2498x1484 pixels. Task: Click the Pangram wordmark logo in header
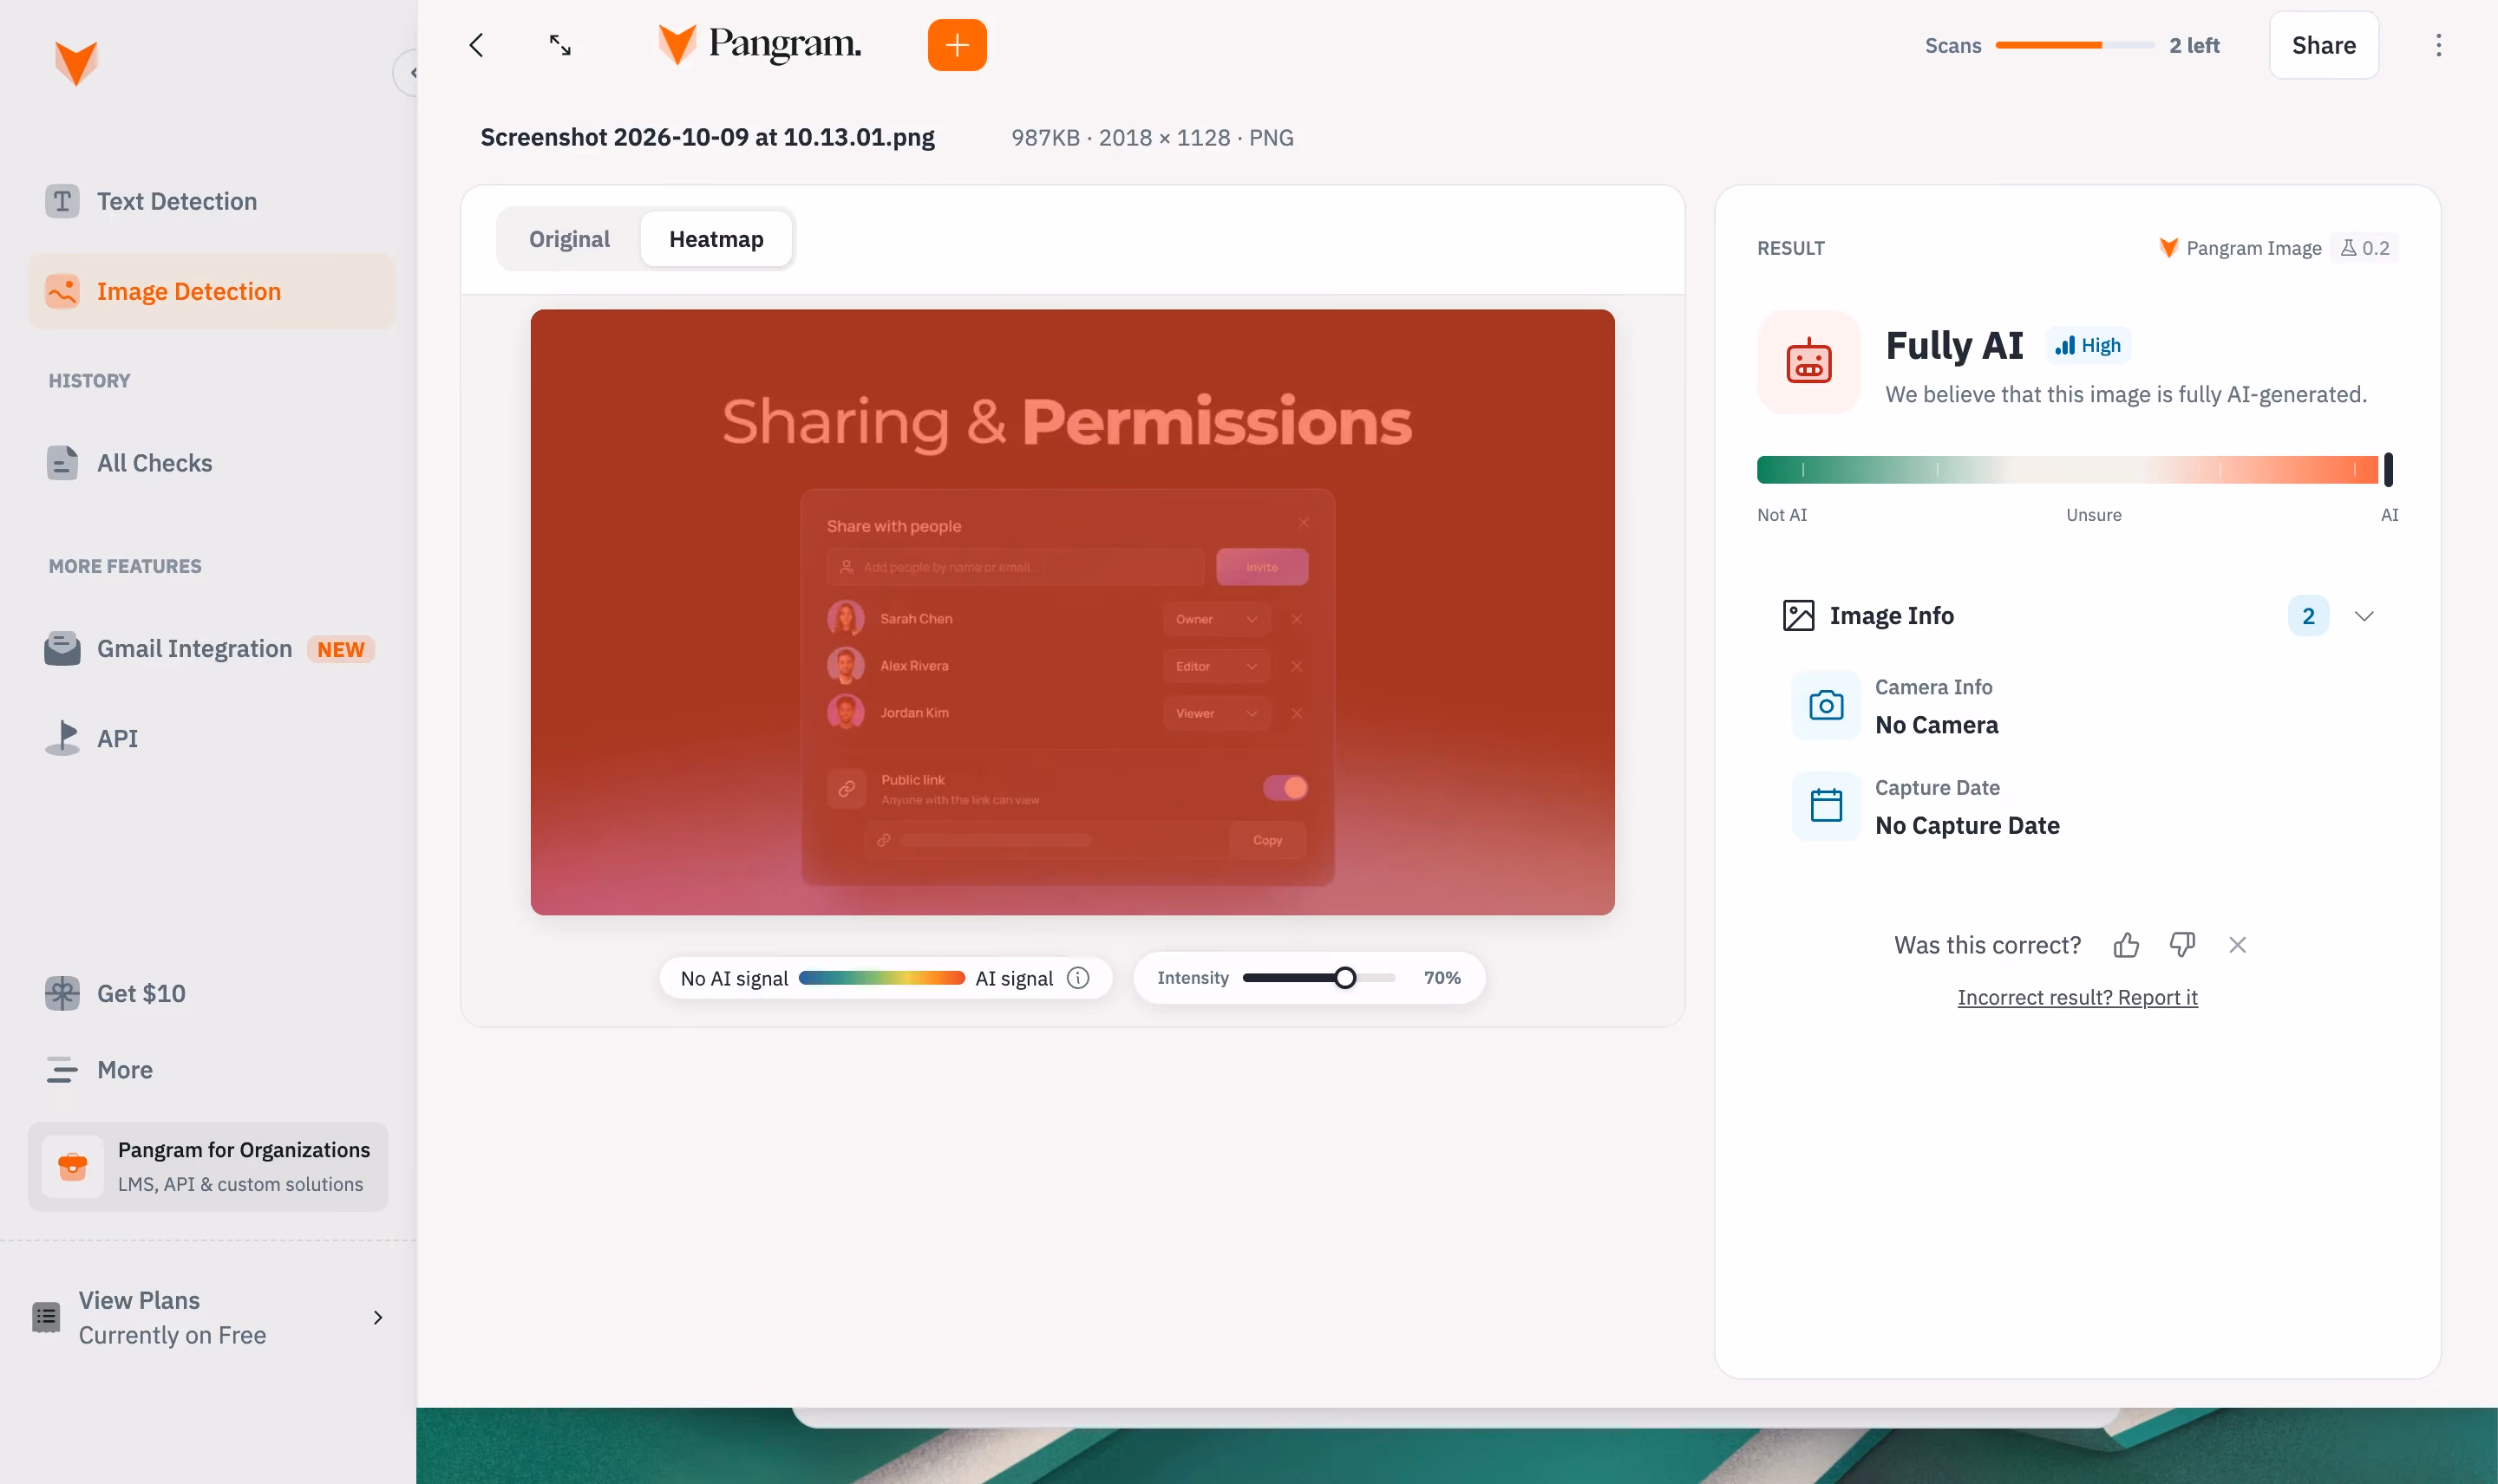pyautogui.click(x=759, y=45)
